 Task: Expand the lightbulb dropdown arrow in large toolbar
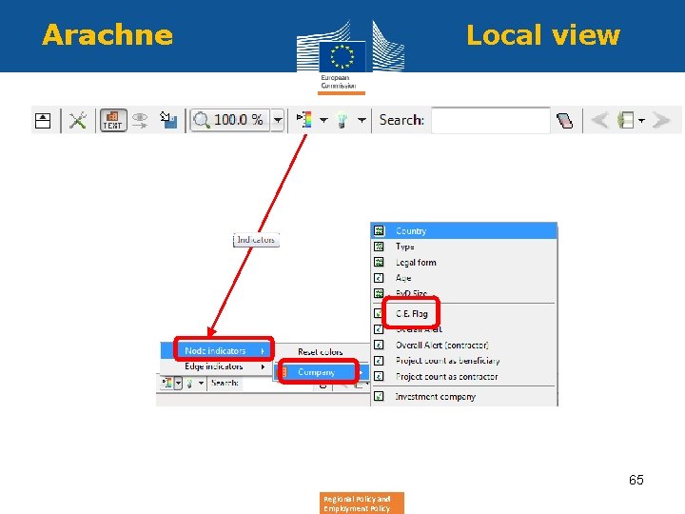(362, 120)
